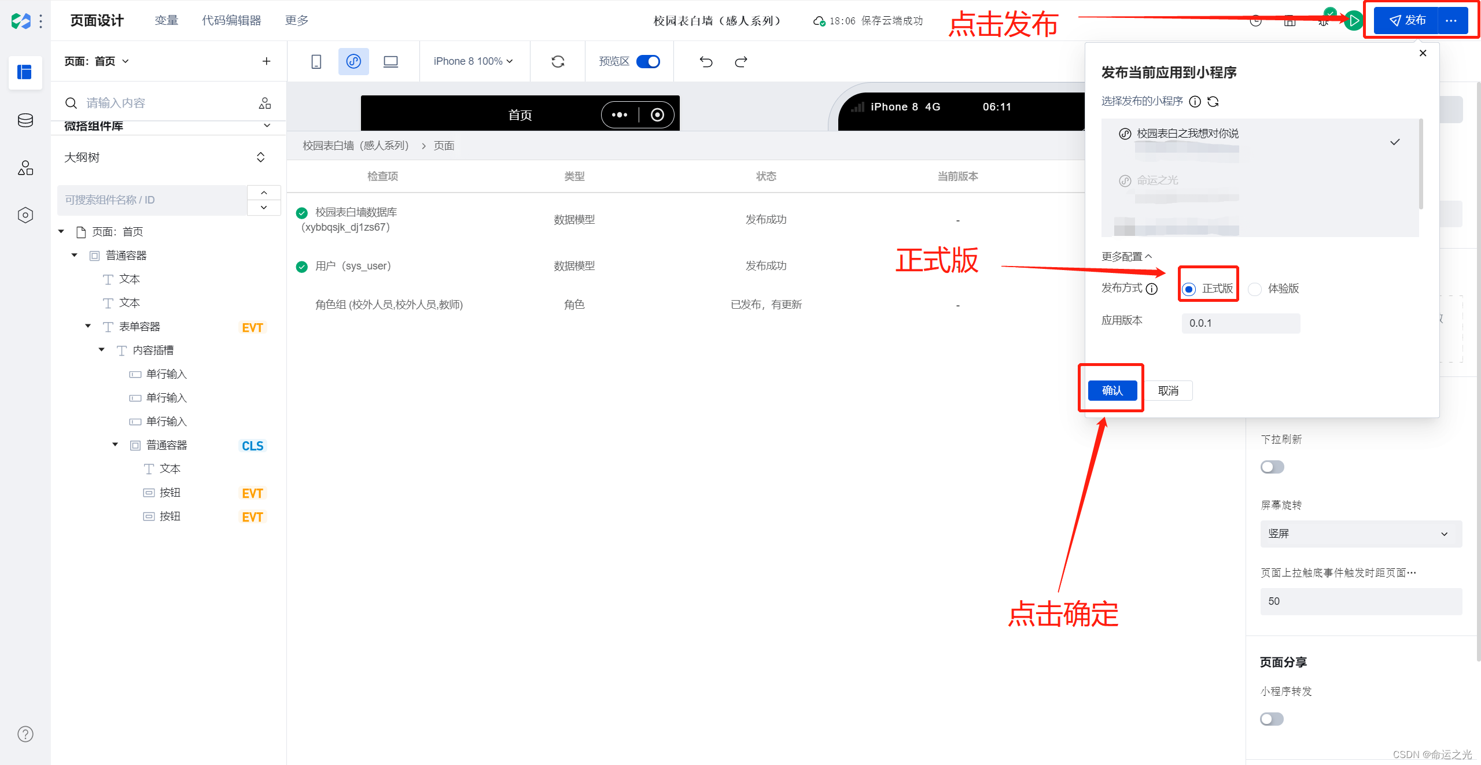The height and width of the screenshot is (765, 1481).
Task: Click the undo arrow icon
Action: (x=706, y=61)
